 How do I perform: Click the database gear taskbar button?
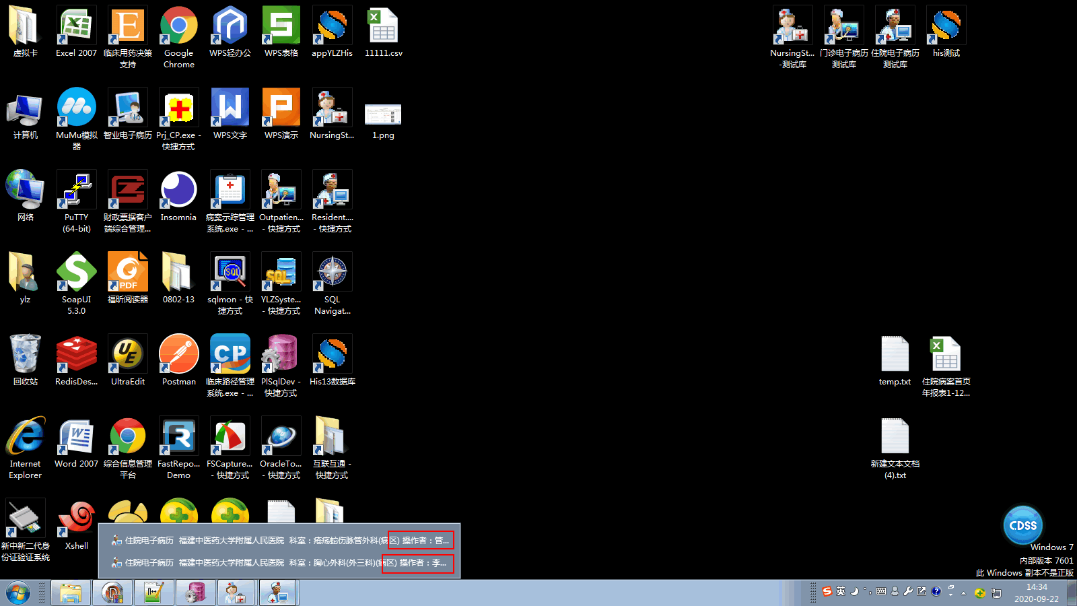pos(195,593)
